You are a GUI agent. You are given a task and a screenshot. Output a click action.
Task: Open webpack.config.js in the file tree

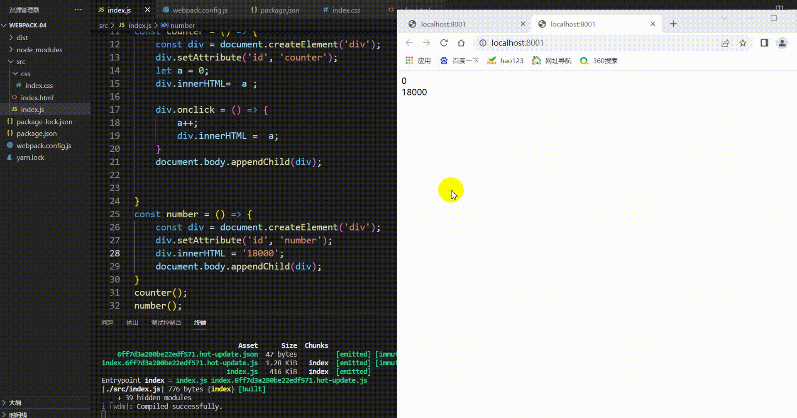[44, 146]
